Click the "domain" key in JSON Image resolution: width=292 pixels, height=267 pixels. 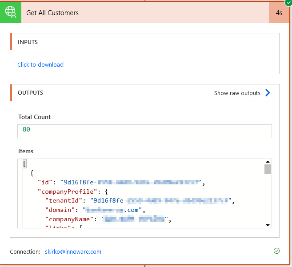pos(60,210)
